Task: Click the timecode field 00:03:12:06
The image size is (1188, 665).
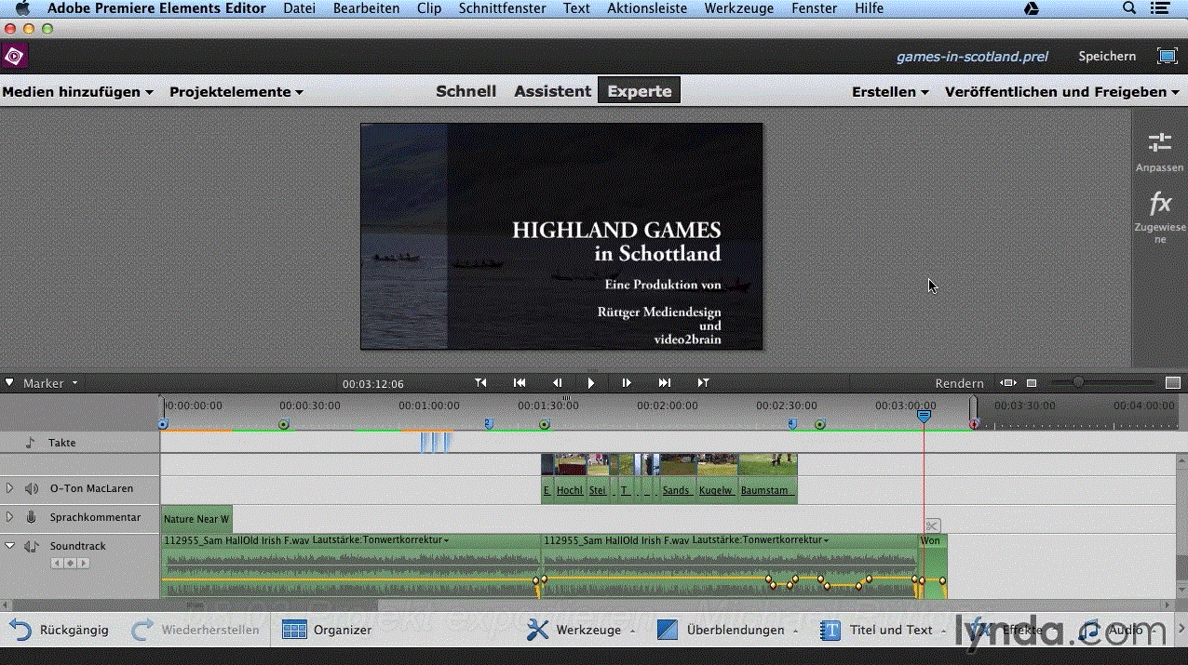Action: point(372,383)
